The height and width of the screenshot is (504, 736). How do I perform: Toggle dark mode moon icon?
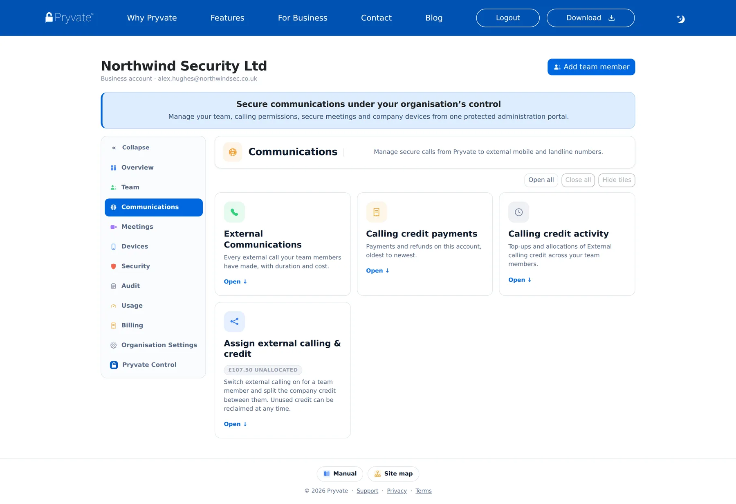pos(680,19)
